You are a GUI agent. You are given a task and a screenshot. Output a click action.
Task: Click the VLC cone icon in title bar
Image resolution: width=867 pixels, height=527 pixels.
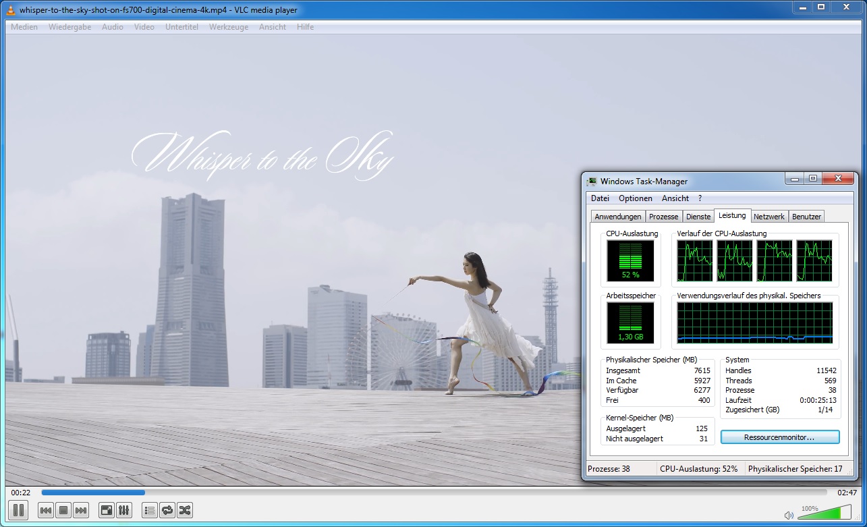(x=11, y=9)
